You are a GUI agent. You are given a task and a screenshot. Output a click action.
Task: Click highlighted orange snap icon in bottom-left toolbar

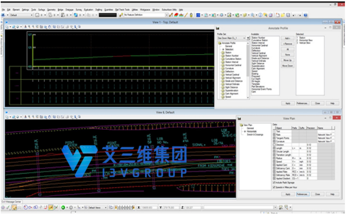[14, 207]
